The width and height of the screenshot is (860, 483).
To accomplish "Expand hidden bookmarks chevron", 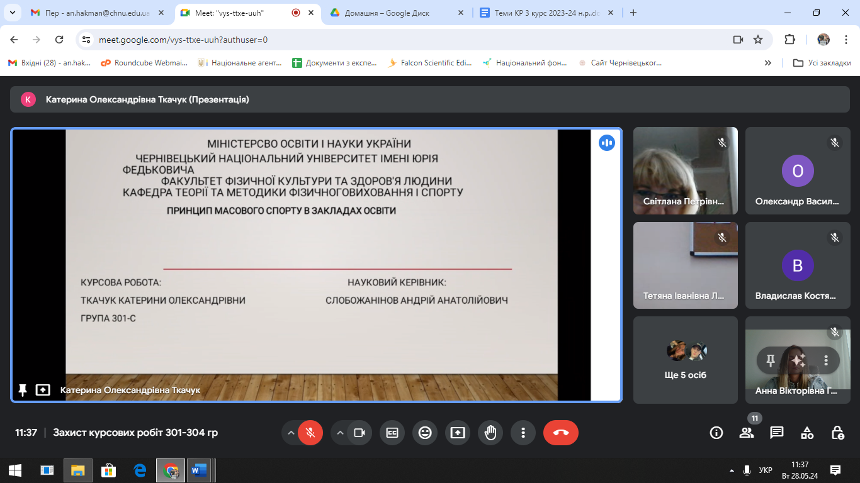I will click(x=768, y=63).
